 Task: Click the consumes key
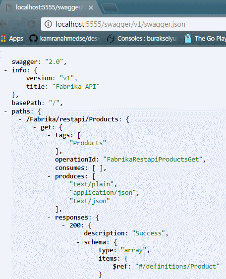click(x=70, y=168)
